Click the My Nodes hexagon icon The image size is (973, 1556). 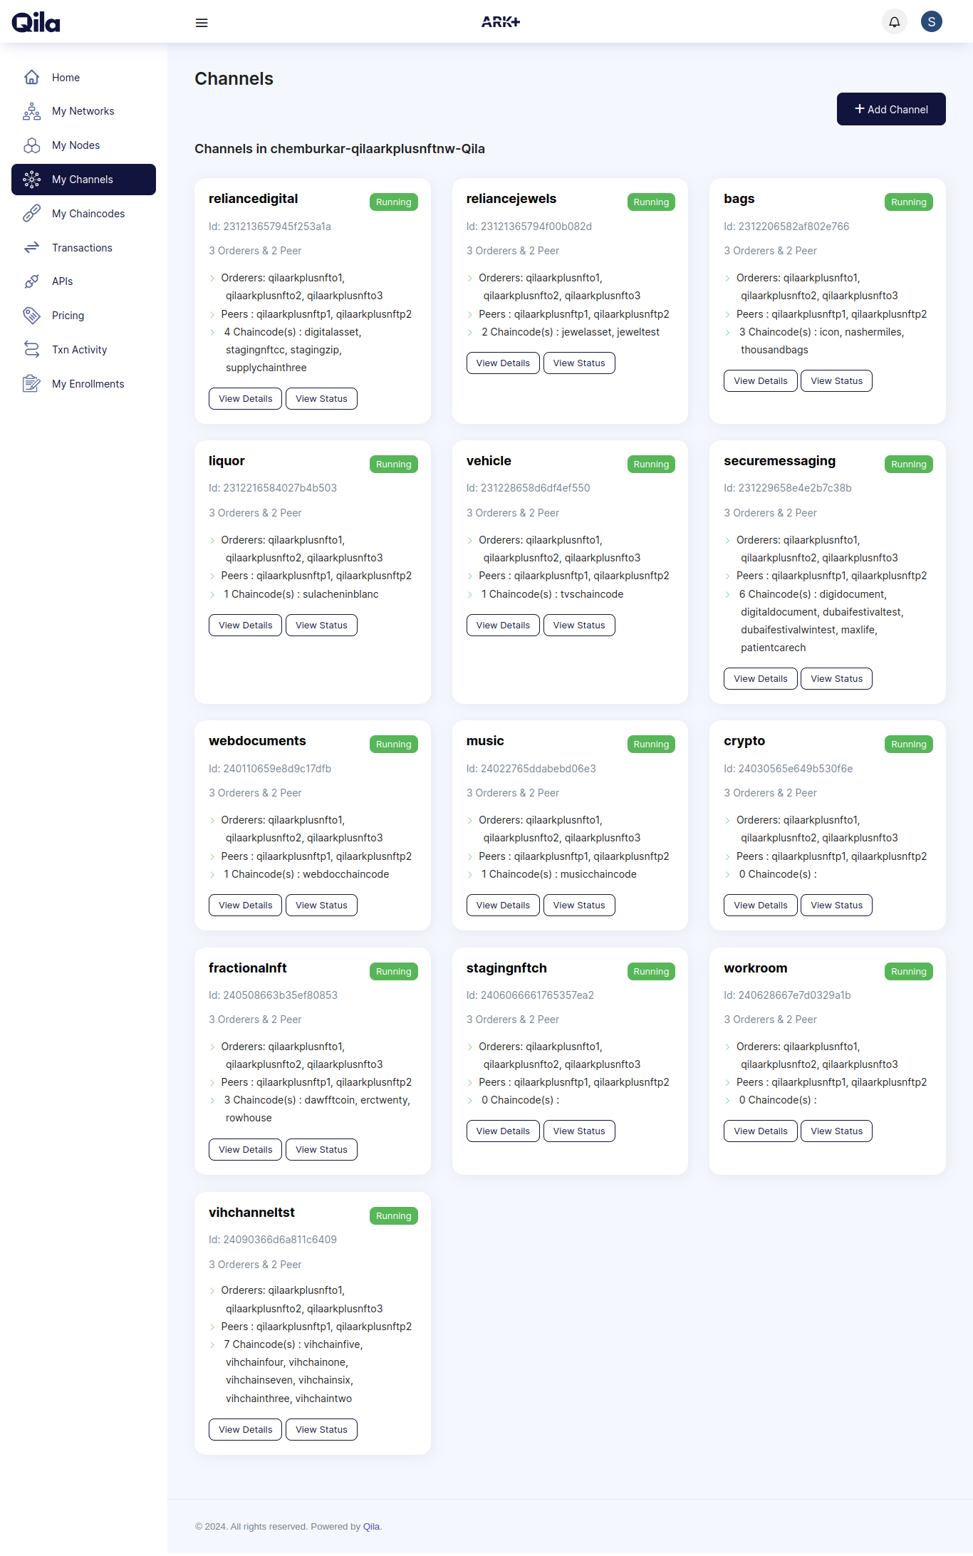pyautogui.click(x=31, y=145)
